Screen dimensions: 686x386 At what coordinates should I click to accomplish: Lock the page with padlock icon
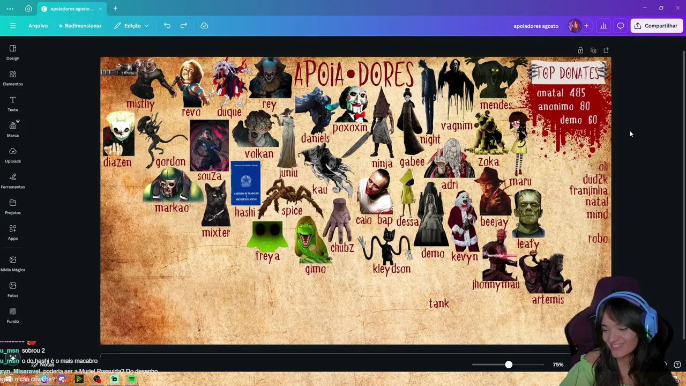(580, 50)
